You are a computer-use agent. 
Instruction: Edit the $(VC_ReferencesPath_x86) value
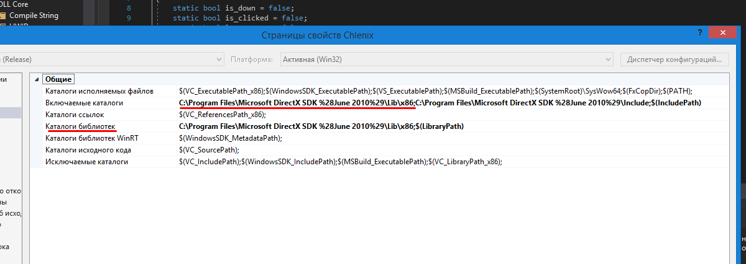[x=222, y=115]
